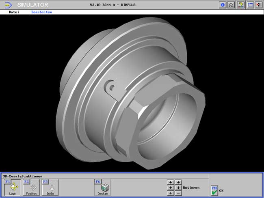The height and width of the screenshot is (198, 264).
Task: Select the Lage orientation tool
Action: (13, 187)
